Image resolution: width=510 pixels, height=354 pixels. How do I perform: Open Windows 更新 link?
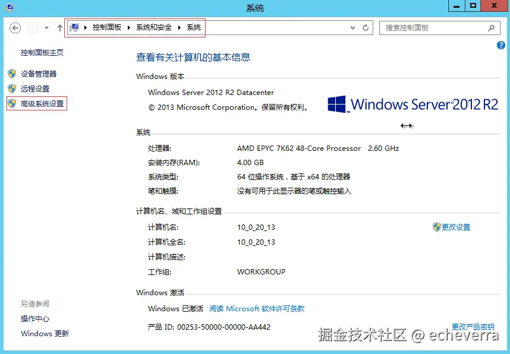click(x=45, y=334)
